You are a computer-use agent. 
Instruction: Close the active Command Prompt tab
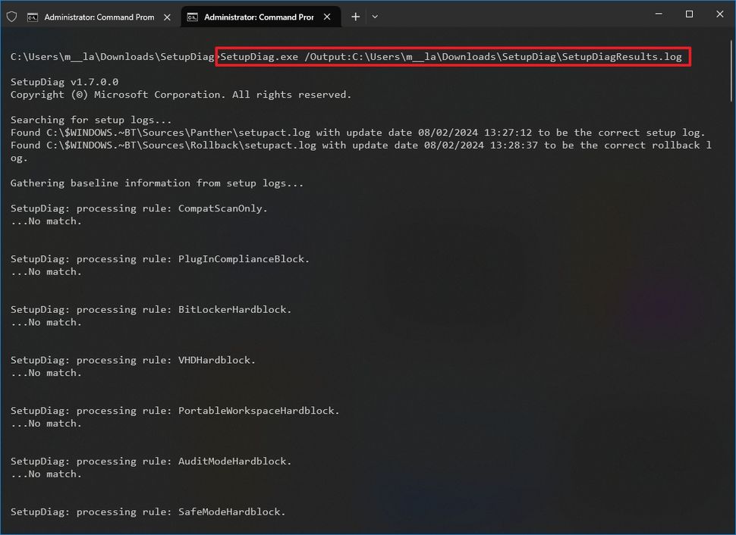point(326,16)
